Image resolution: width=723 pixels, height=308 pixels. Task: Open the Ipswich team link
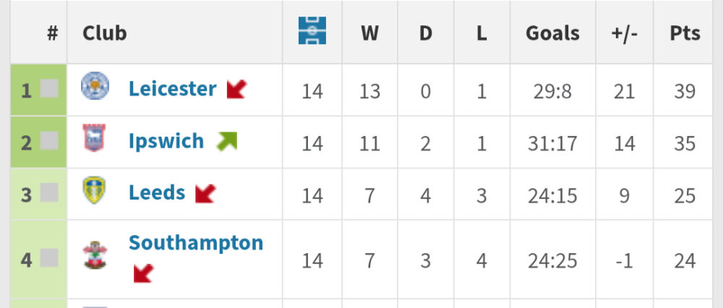[166, 141]
